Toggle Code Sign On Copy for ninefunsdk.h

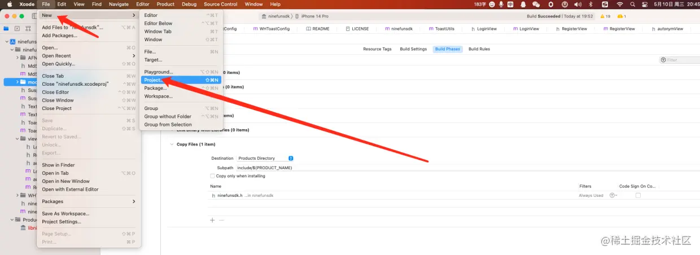(x=638, y=195)
